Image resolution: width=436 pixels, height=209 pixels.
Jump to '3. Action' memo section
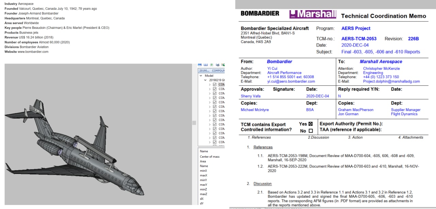[355, 137]
